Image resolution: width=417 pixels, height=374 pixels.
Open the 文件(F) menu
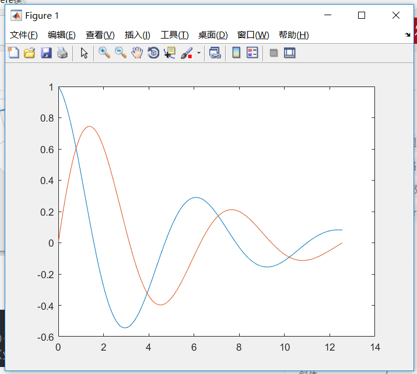click(x=24, y=35)
